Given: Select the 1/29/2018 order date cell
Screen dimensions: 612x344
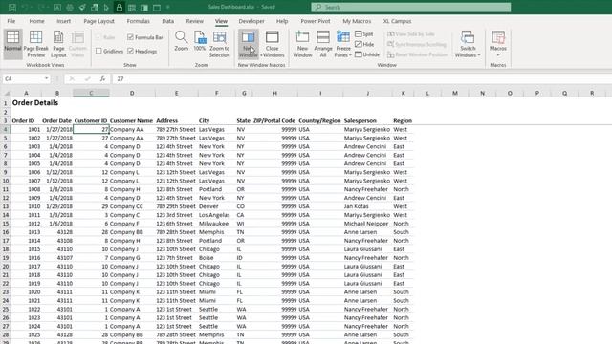Looking at the screenshot, I should tap(57, 206).
